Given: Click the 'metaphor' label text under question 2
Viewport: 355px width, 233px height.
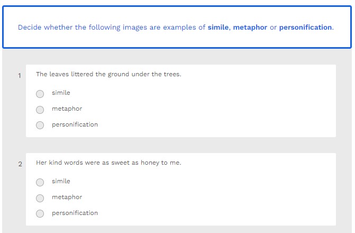Looking at the screenshot, I should [67, 197].
